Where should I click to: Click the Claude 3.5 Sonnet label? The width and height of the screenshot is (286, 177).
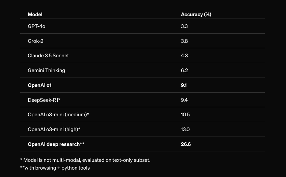click(x=48, y=55)
